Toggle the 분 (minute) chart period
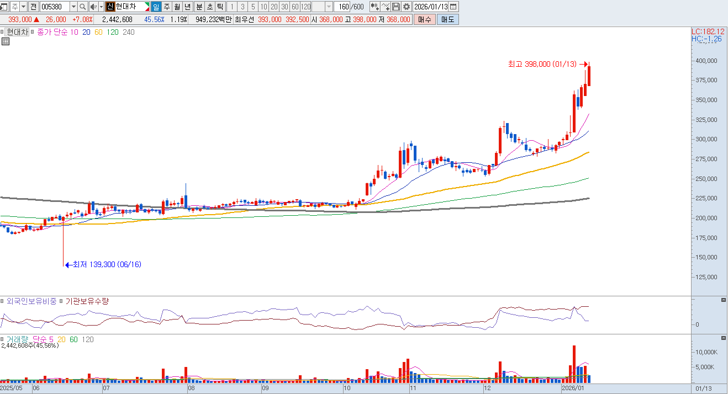 coord(199,7)
